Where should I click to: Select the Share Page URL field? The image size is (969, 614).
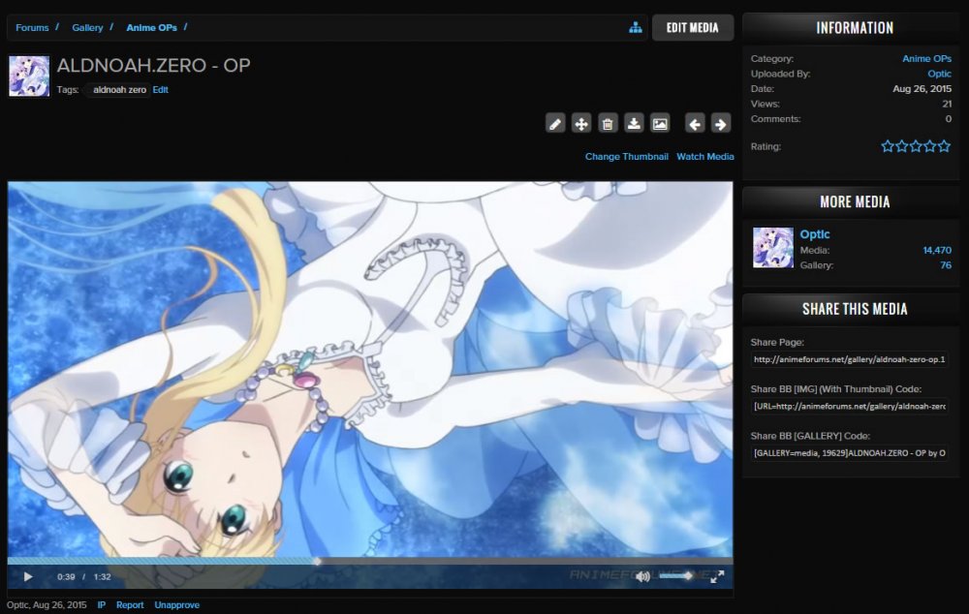click(x=850, y=359)
